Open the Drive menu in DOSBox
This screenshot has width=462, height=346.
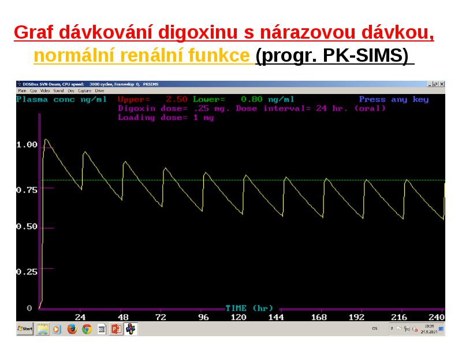point(99,91)
